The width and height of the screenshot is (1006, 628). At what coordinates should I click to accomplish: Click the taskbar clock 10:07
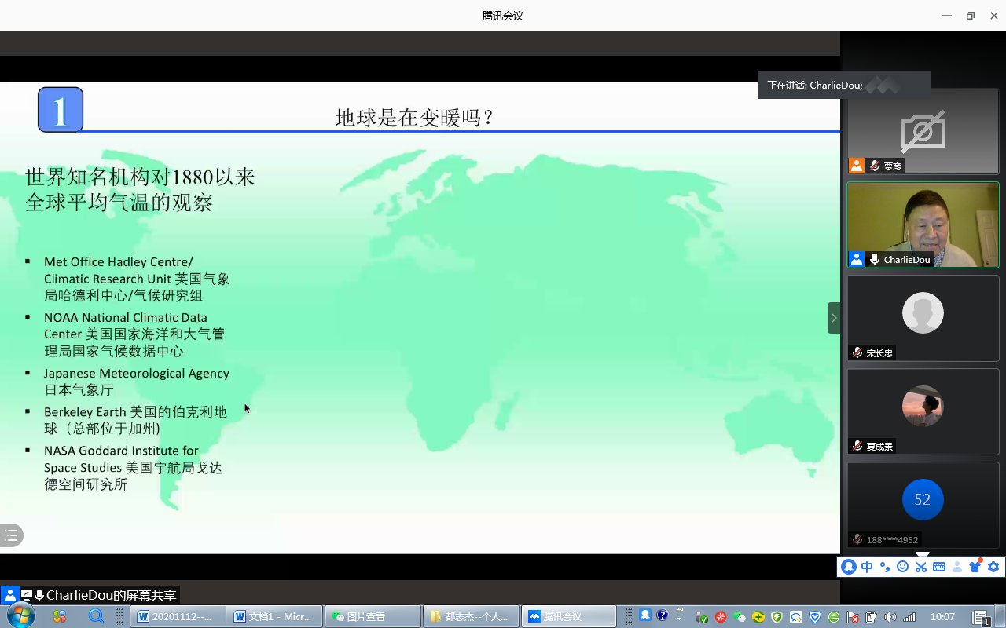(942, 617)
